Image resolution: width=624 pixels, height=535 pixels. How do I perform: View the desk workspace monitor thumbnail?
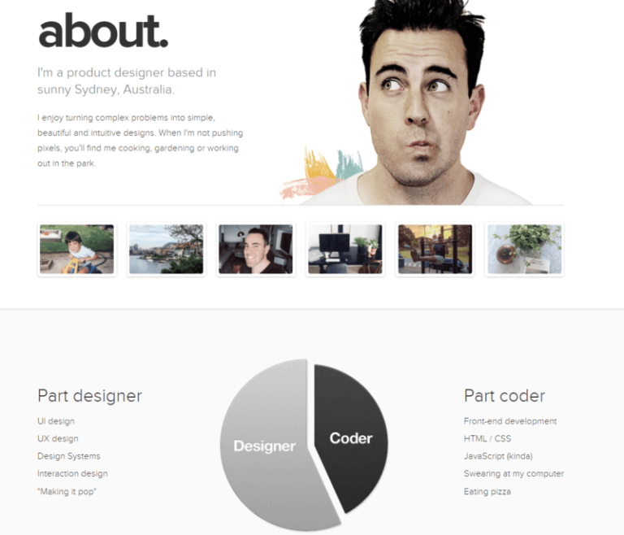tap(344, 250)
